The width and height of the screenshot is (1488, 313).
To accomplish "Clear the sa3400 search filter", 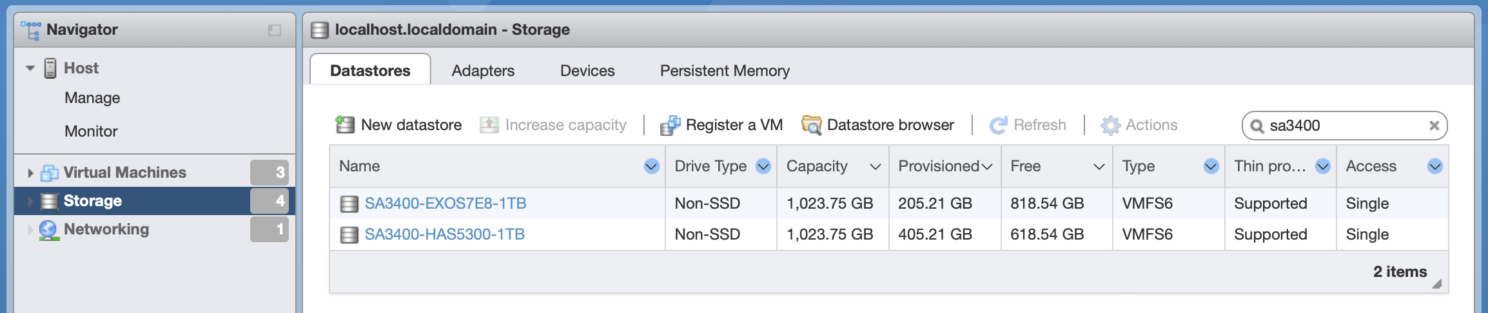I will tap(1434, 126).
